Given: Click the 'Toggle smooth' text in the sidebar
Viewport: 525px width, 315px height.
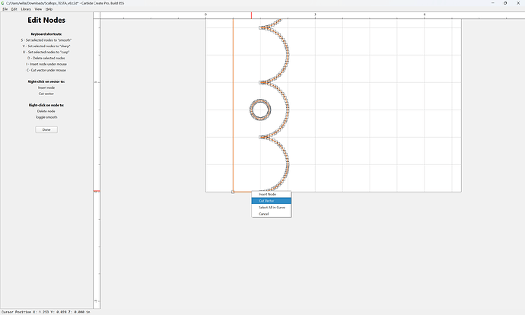Looking at the screenshot, I should tap(46, 117).
